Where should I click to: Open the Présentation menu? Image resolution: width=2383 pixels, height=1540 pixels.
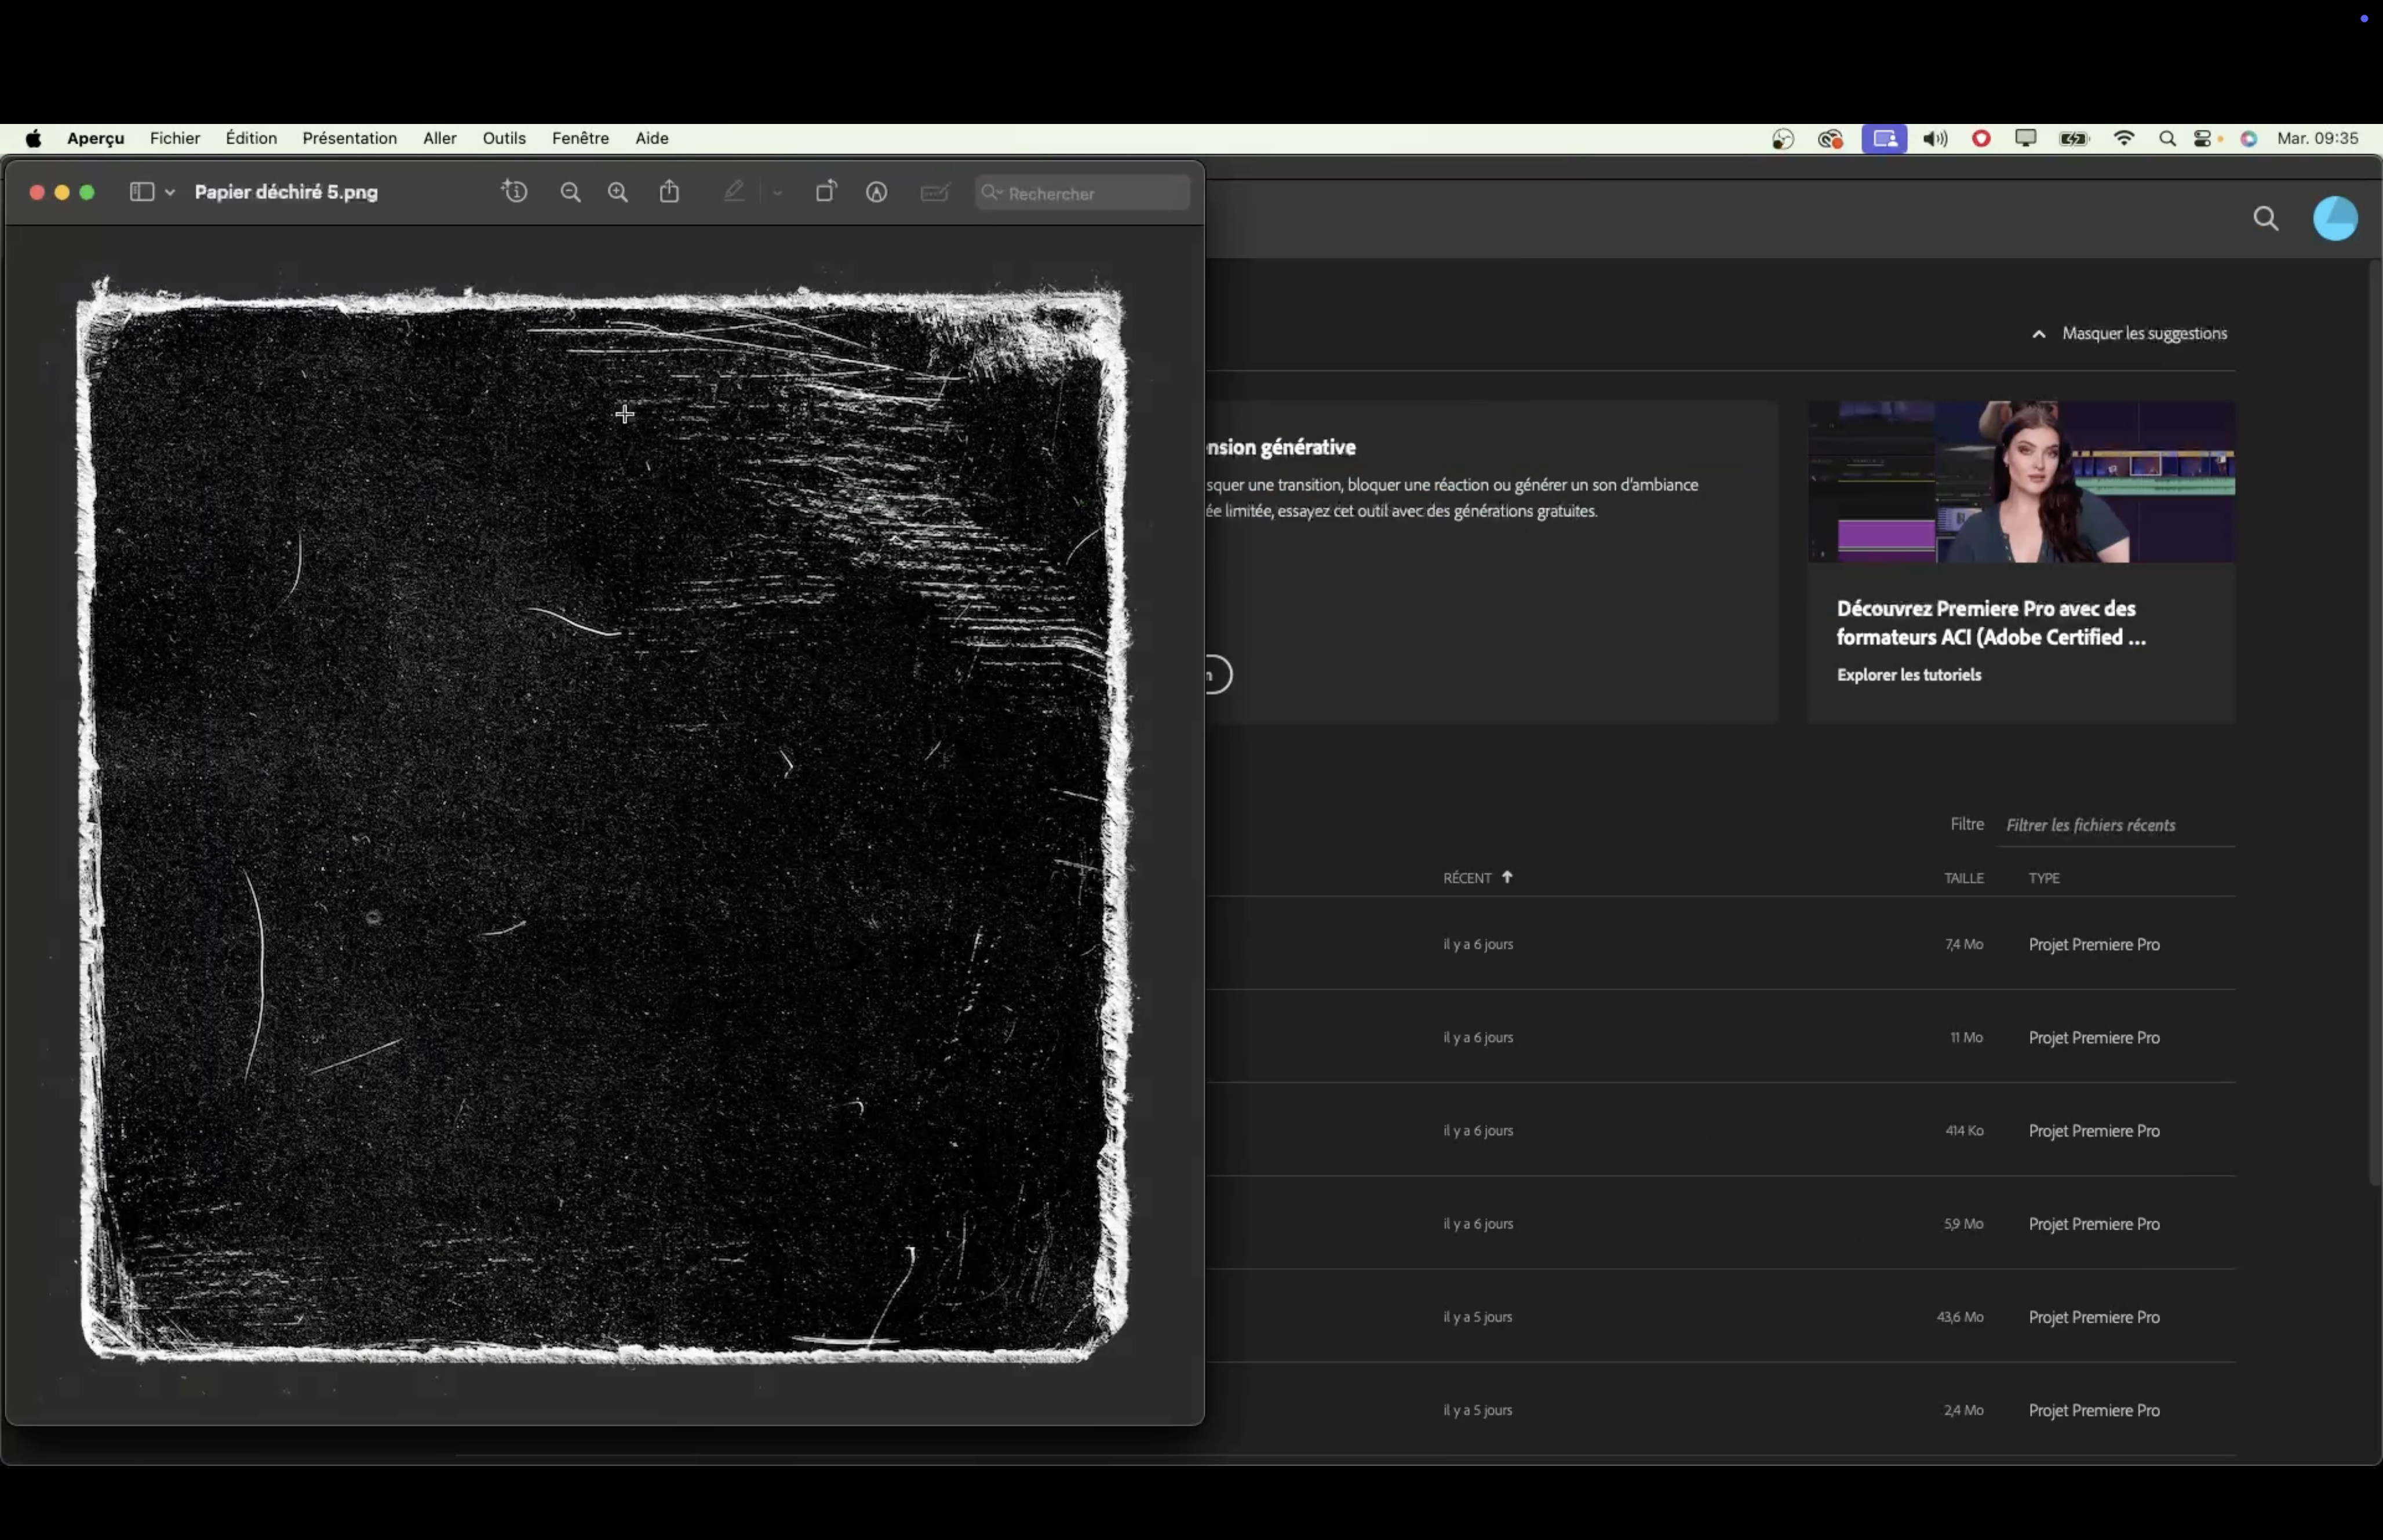coord(349,138)
